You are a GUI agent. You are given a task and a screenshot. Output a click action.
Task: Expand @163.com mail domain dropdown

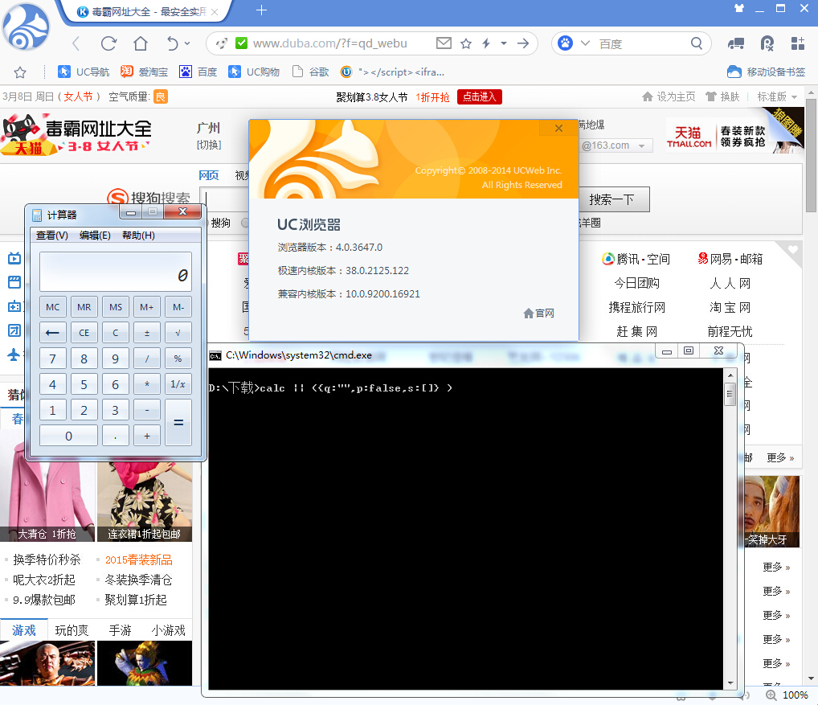point(641,146)
